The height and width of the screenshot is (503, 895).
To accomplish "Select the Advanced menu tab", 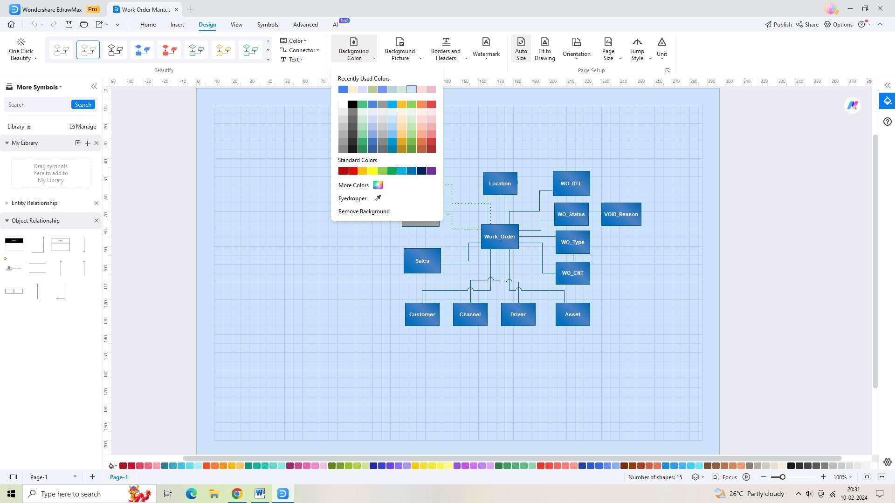I will [x=305, y=24].
